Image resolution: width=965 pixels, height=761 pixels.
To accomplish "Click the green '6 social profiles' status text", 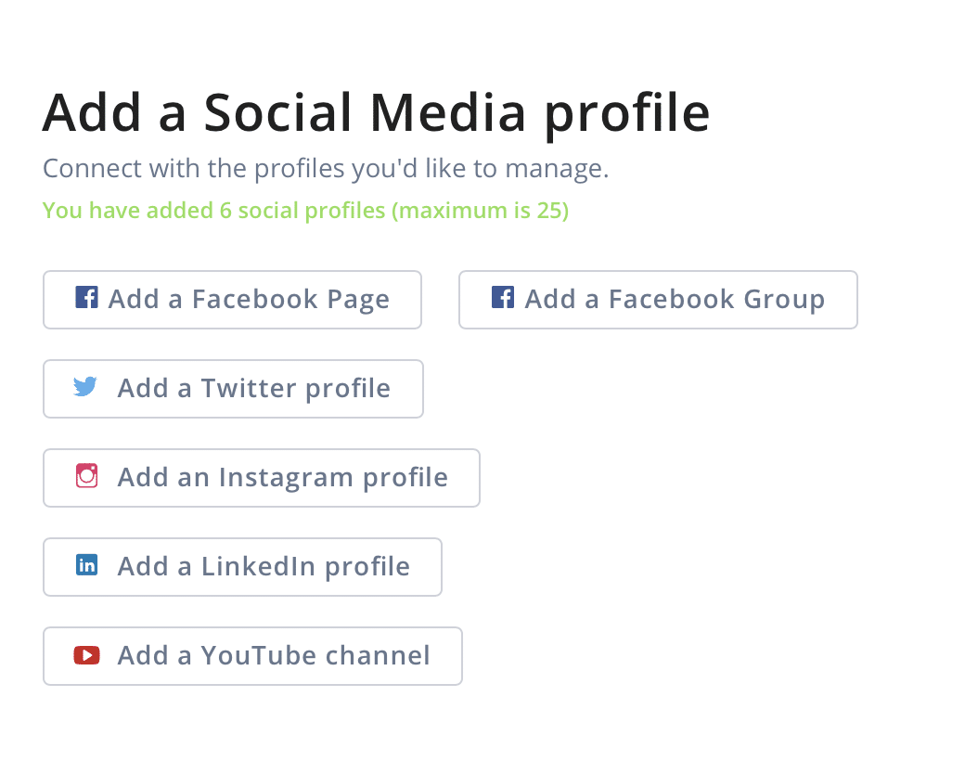I will pyautogui.click(x=305, y=211).
